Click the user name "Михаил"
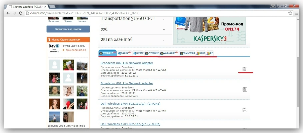The height and width of the screenshot is (133, 303). pos(82,21)
